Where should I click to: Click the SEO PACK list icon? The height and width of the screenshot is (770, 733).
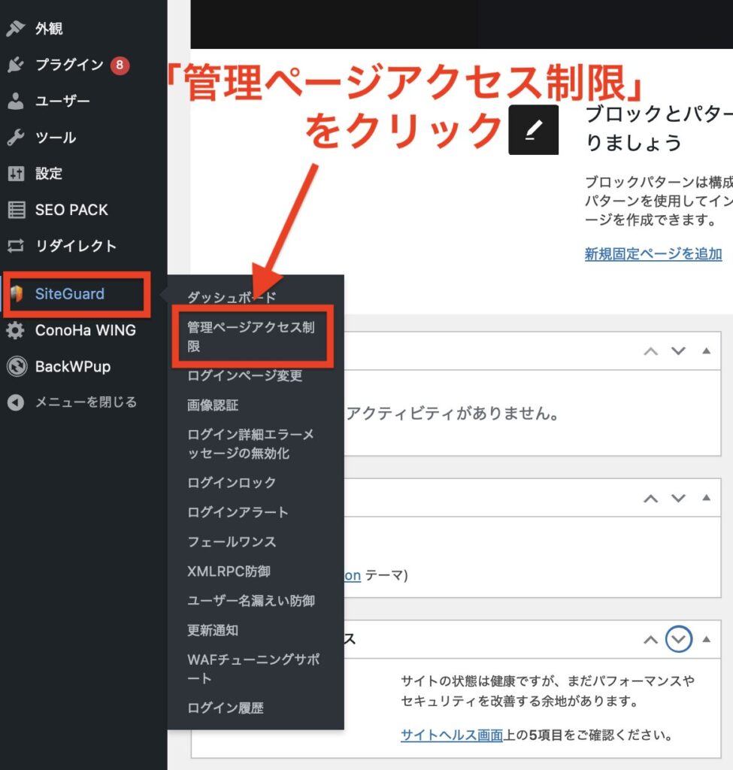[x=16, y=210]
